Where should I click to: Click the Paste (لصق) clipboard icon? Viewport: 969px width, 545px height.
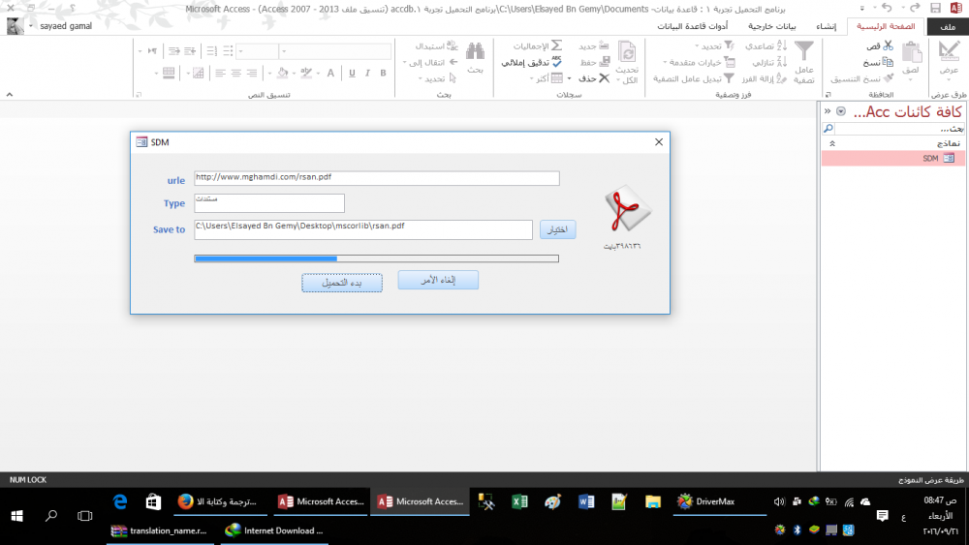coord(912,52)
